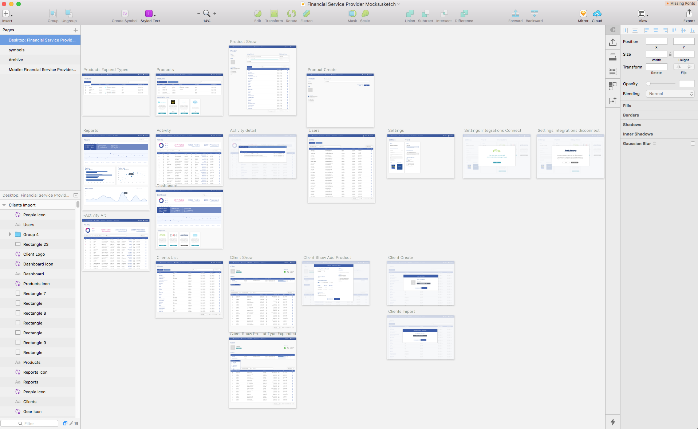Screen dimensions: 698x429
Task: Collapse the pages list toggle button
Action: (x=76, y=195)
